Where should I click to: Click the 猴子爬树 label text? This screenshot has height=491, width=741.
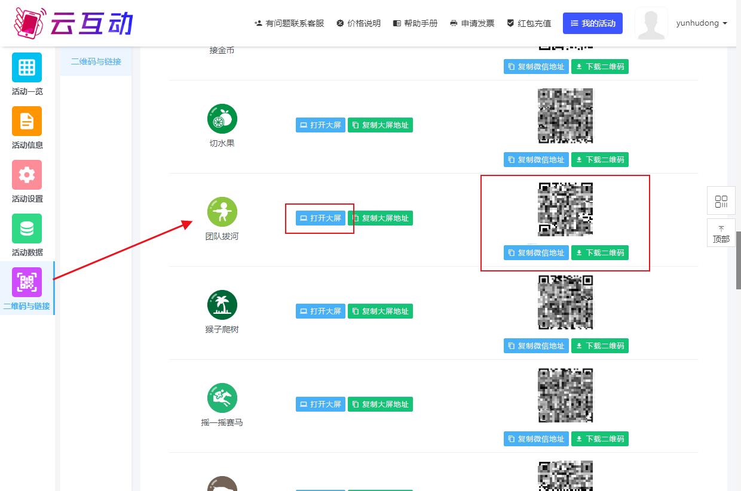pos(222,329)
